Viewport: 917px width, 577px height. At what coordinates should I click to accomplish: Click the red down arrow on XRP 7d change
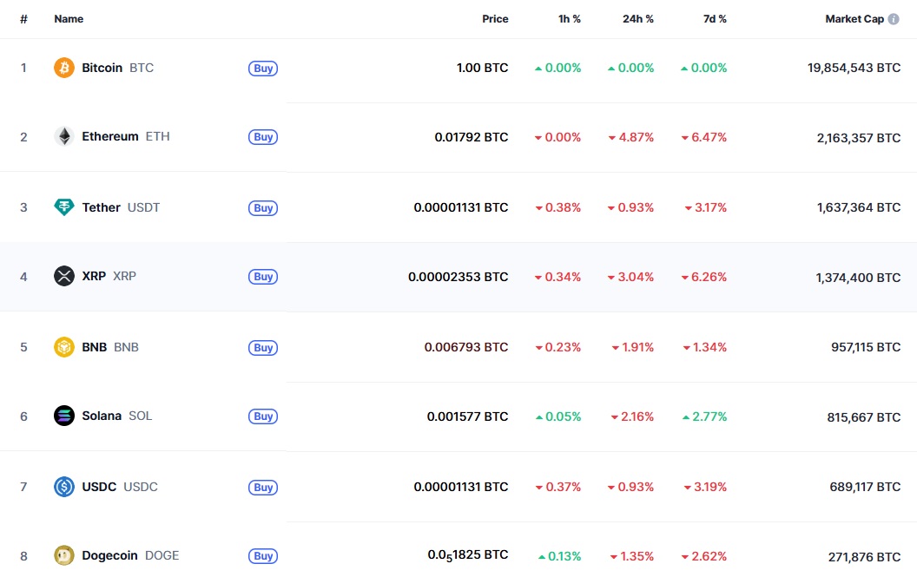pos(686,277)
